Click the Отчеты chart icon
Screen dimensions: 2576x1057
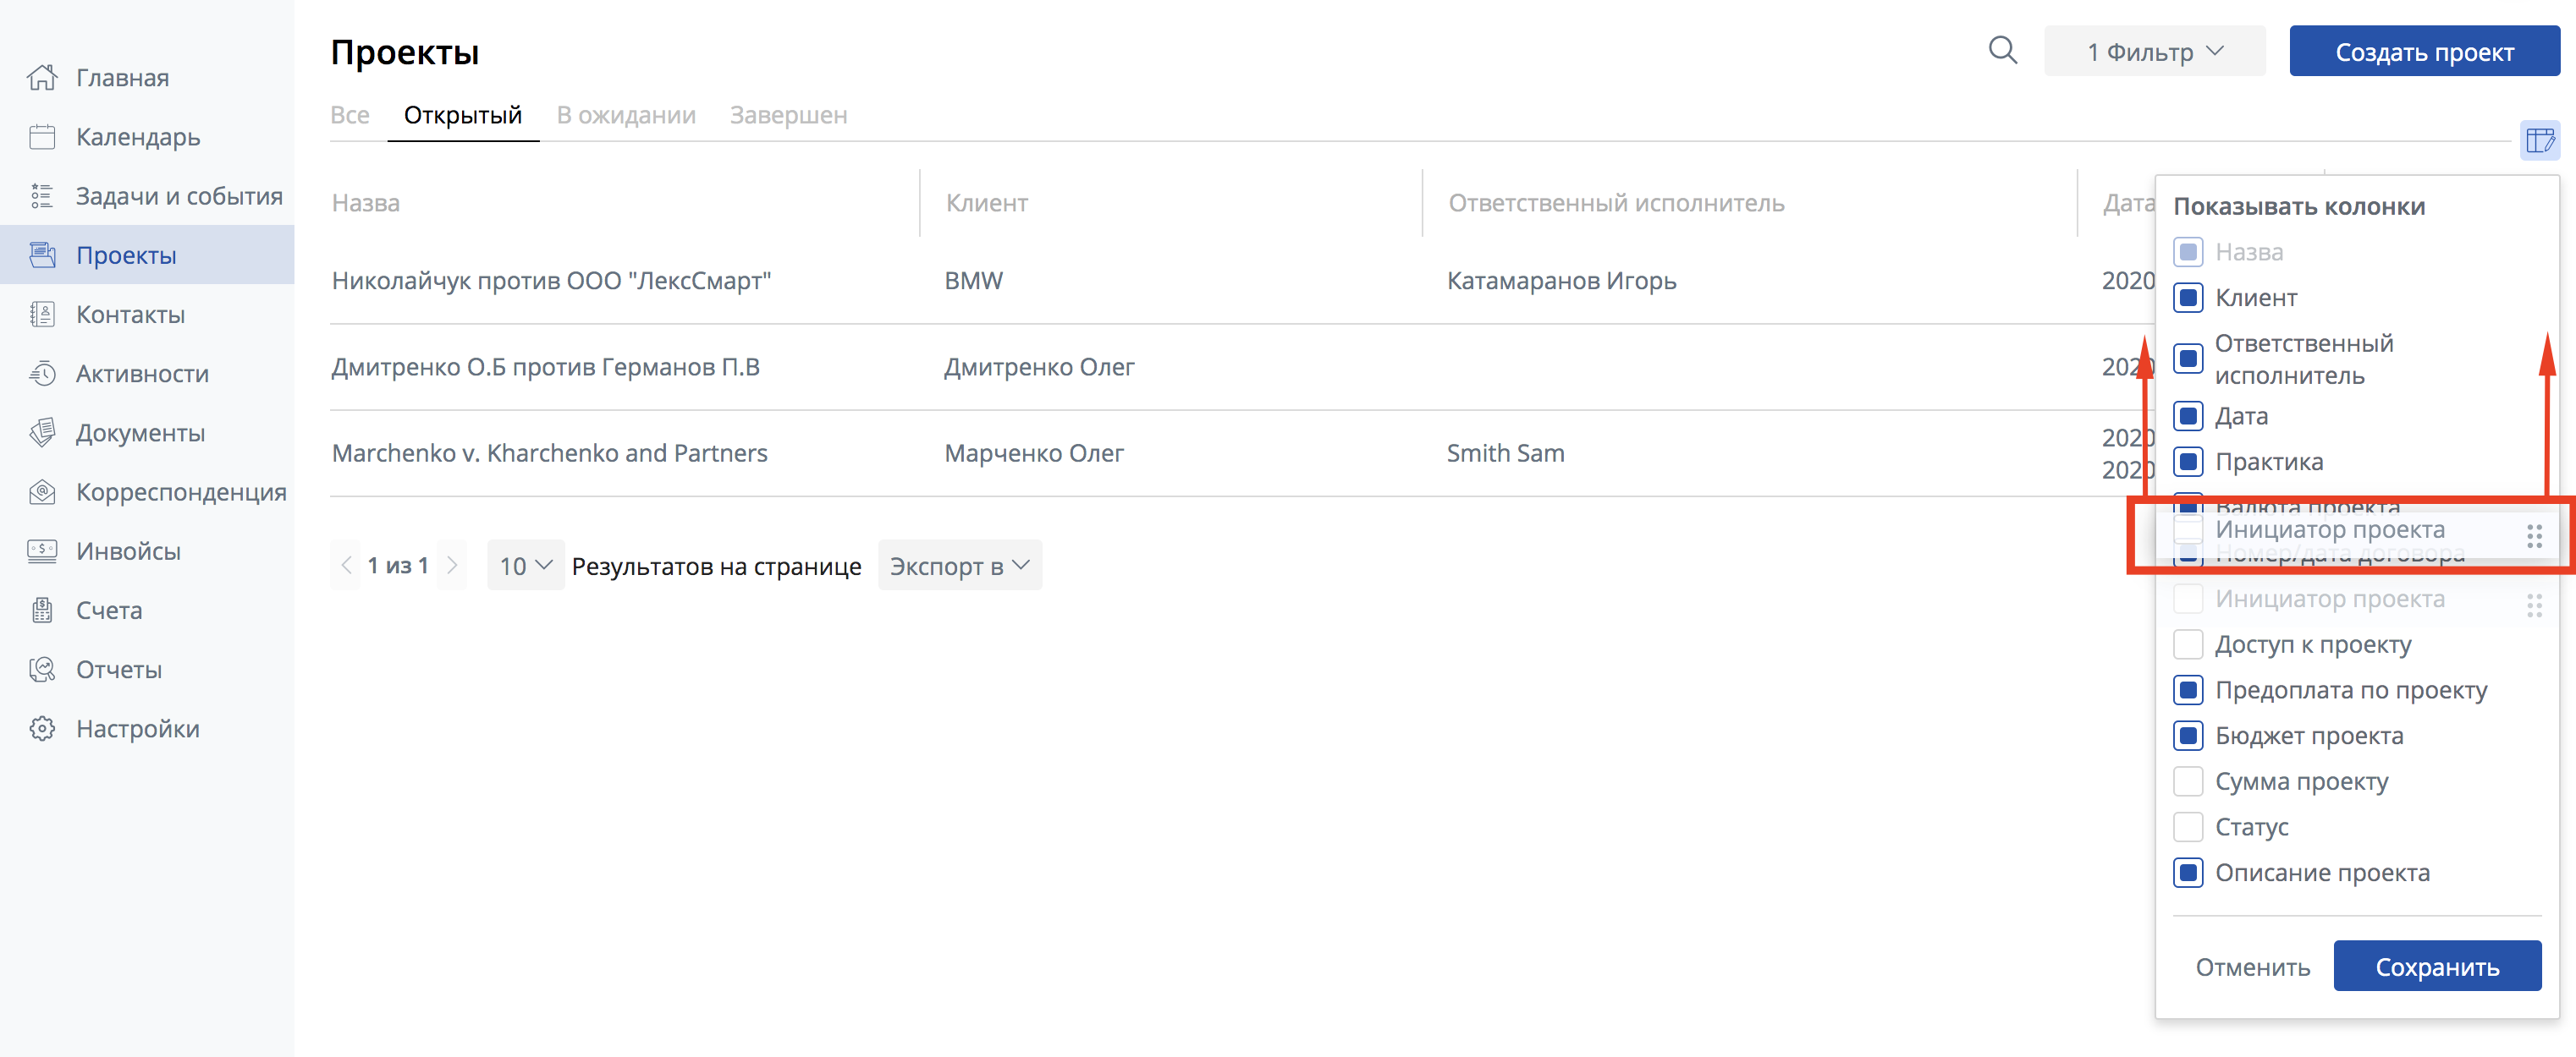[42, 670]
